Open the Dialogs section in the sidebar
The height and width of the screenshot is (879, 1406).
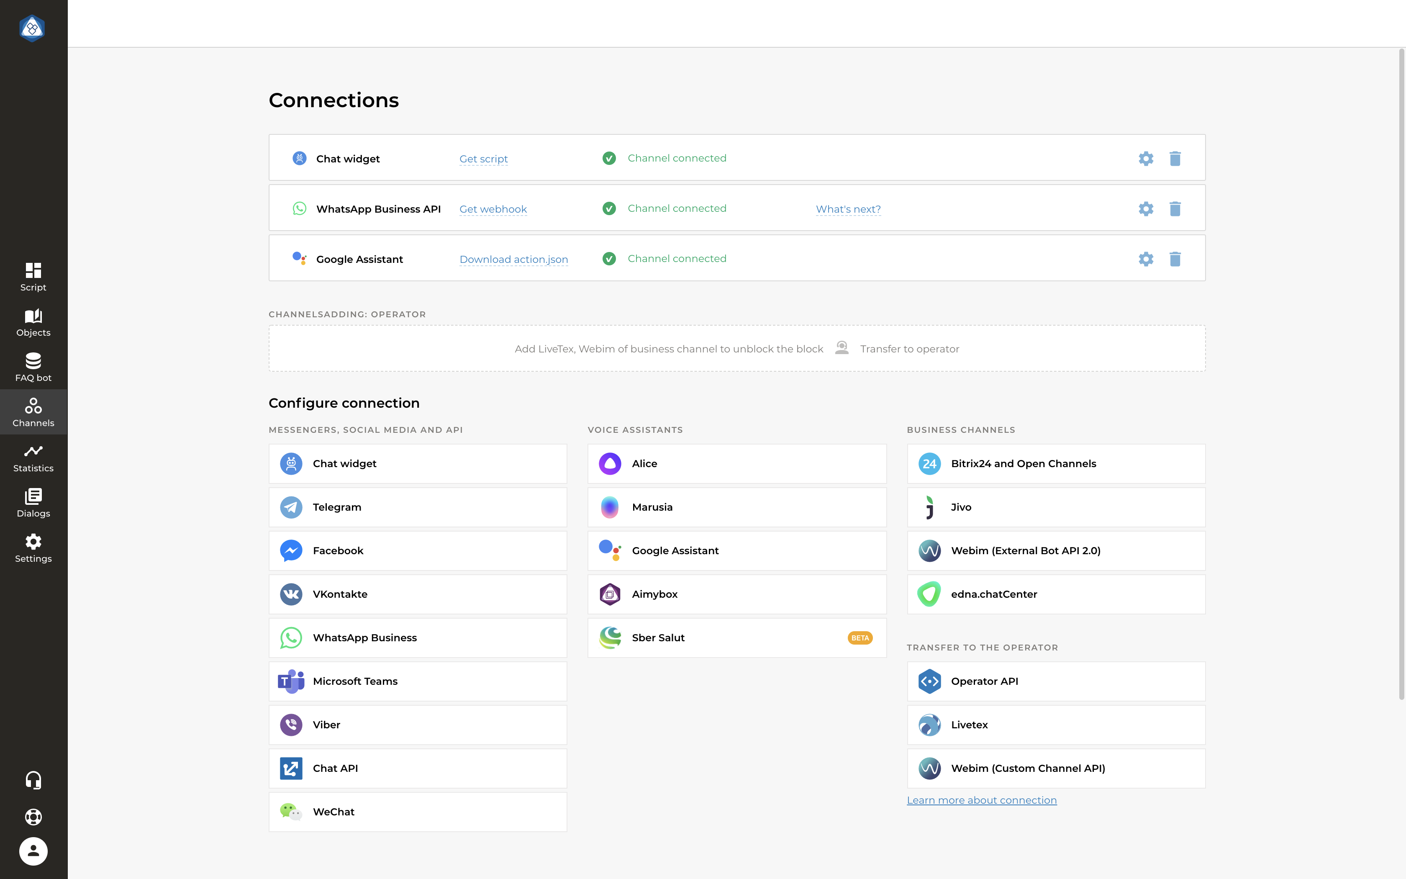click(x=33, y=503)
